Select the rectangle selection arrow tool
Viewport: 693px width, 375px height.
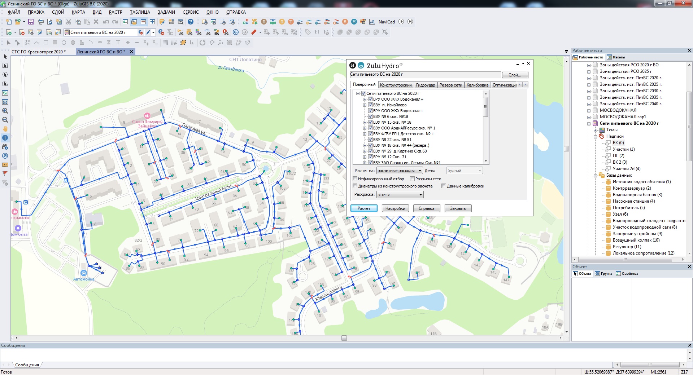click(5, 66)
